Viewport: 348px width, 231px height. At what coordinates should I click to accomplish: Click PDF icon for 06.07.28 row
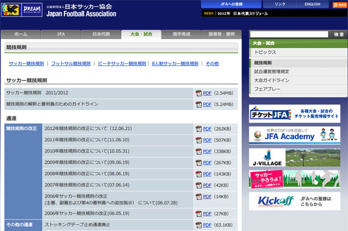198,196
